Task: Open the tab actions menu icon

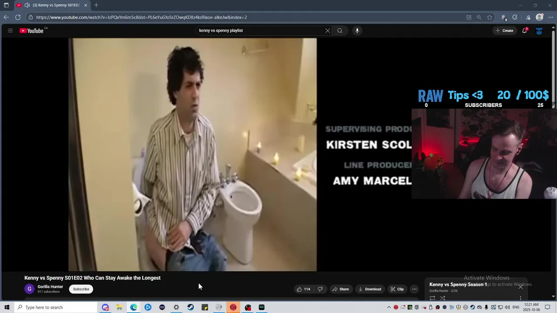Action: pyautogui.click(x=6, y=5)
